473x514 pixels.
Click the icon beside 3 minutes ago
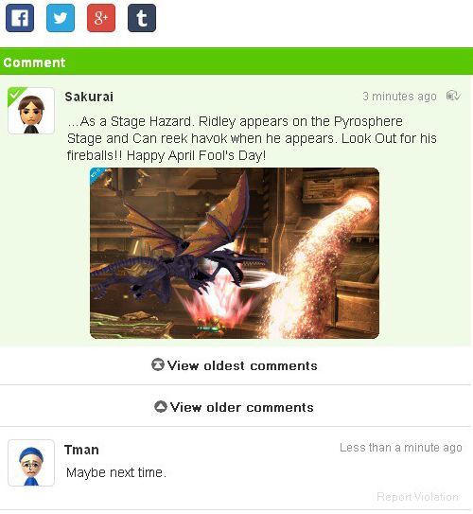[x=453, y=96]
